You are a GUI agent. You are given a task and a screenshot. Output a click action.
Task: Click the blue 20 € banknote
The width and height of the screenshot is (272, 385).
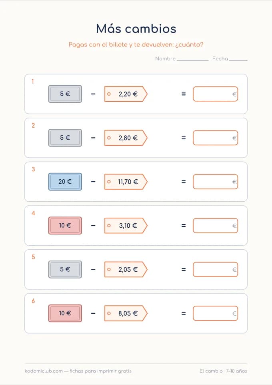coord(65,182)
